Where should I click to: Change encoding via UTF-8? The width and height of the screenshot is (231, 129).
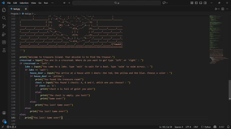click(x=188, y=127)
